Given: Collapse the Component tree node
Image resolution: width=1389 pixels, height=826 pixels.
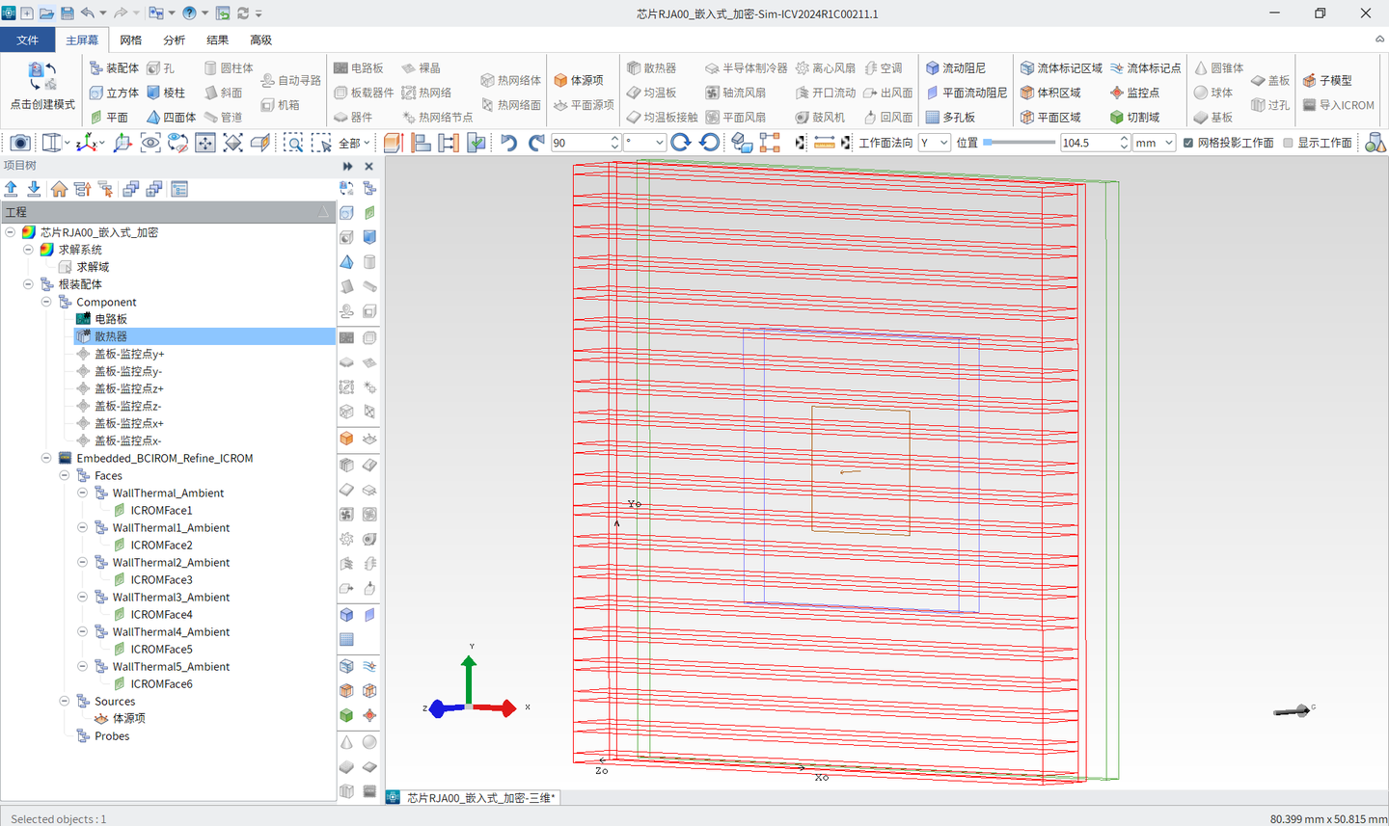Looking at the screenshot, I should coord(46,302).
